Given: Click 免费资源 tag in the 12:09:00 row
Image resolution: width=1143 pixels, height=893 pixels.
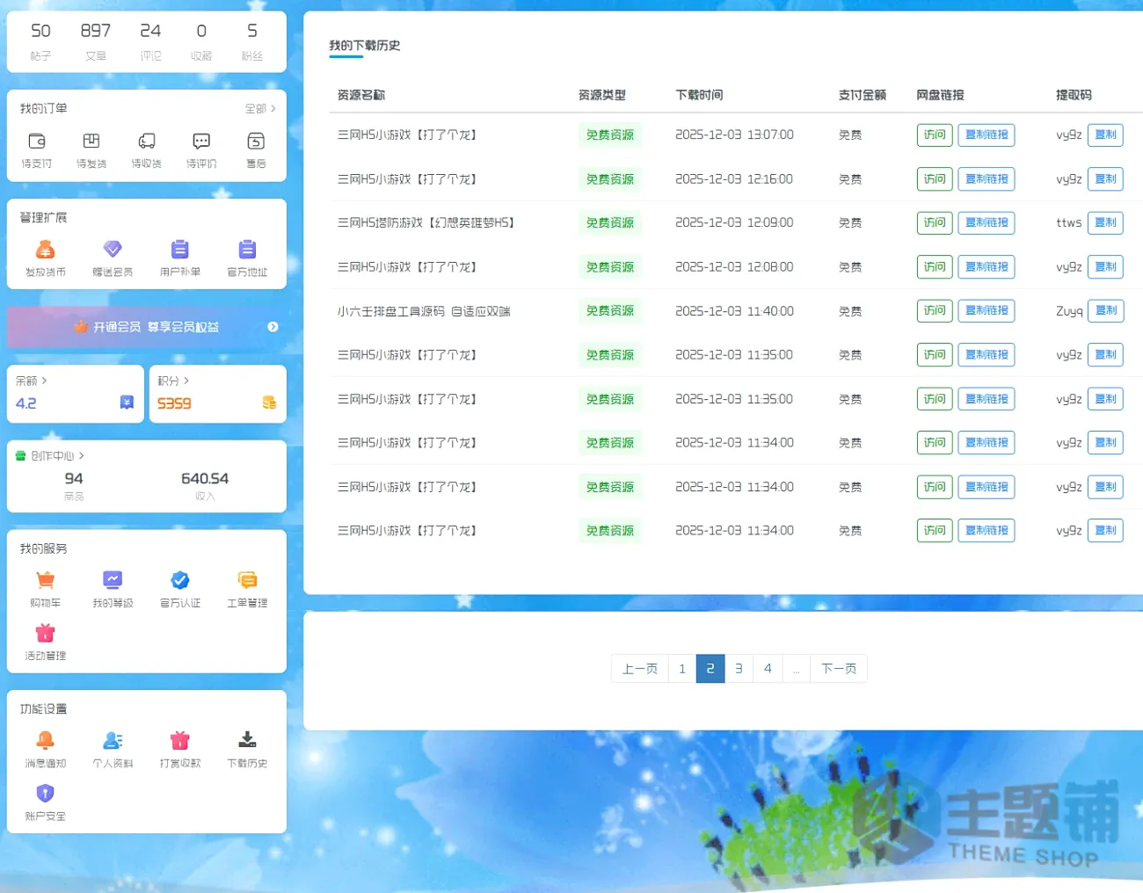Looking at the screenshot, I should [610, 222].
